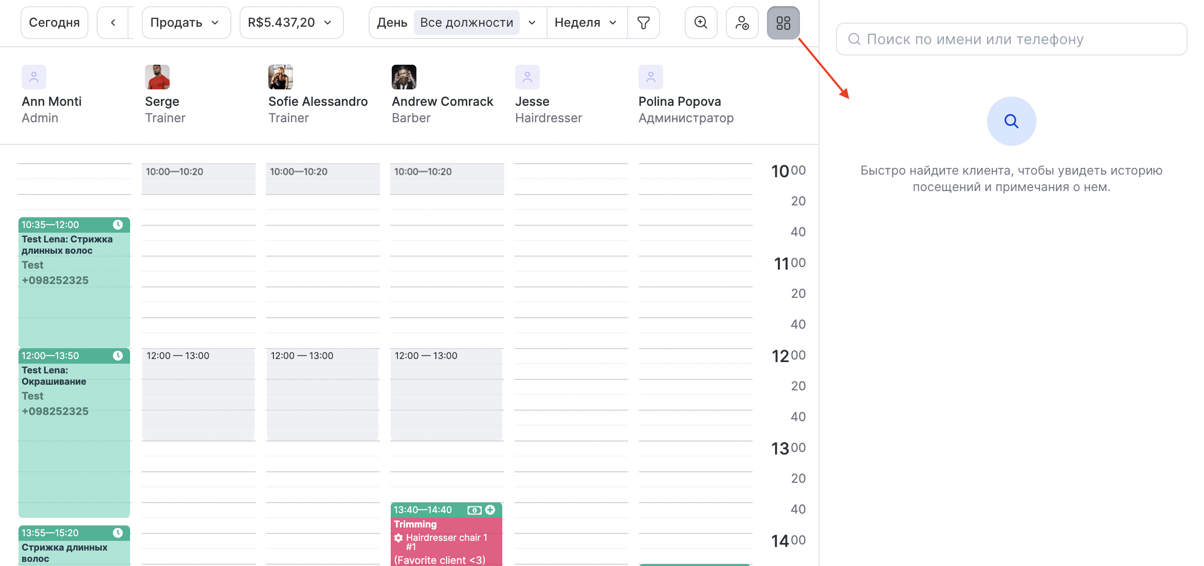Click the large blue search circle icon
This screenshot has width=1204, height=566.
coord(1011,121)
